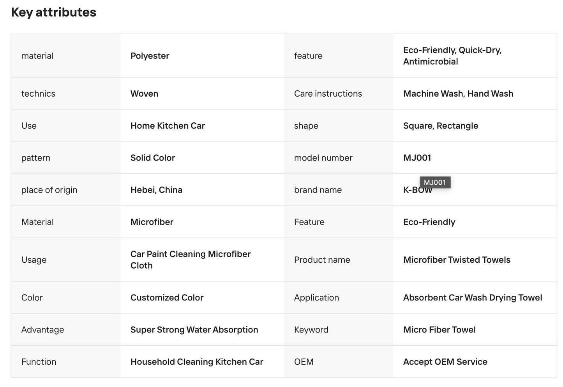Click the Key attributes heading
This screenshot has height=387, width=563.
pos(53,12)
